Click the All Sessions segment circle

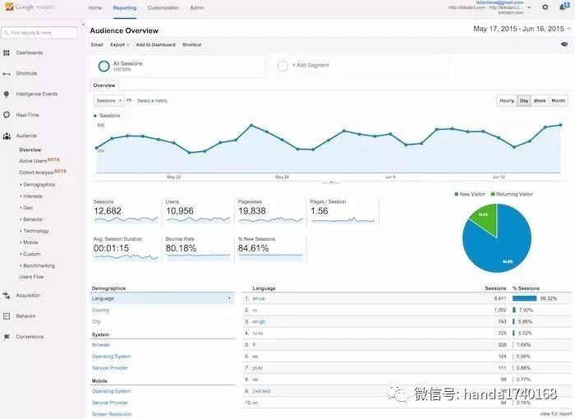point(103,66)
